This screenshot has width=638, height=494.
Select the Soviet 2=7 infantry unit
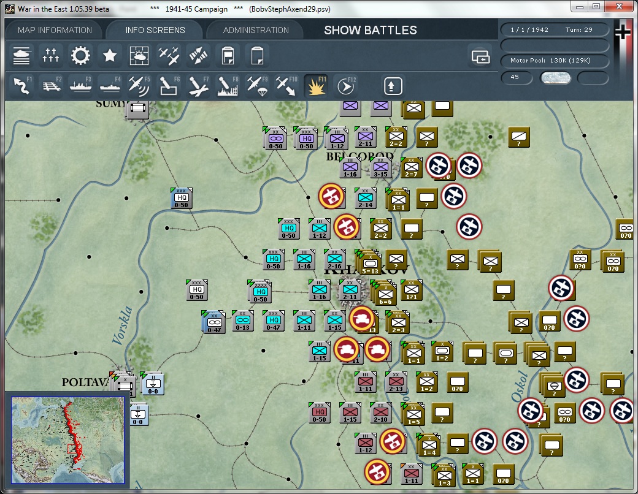coord(412,167)
